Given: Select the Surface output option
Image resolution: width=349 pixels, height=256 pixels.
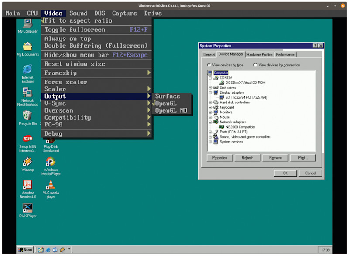Looking at the screenshot, I should pyautogui.click(x=171, y=96).
